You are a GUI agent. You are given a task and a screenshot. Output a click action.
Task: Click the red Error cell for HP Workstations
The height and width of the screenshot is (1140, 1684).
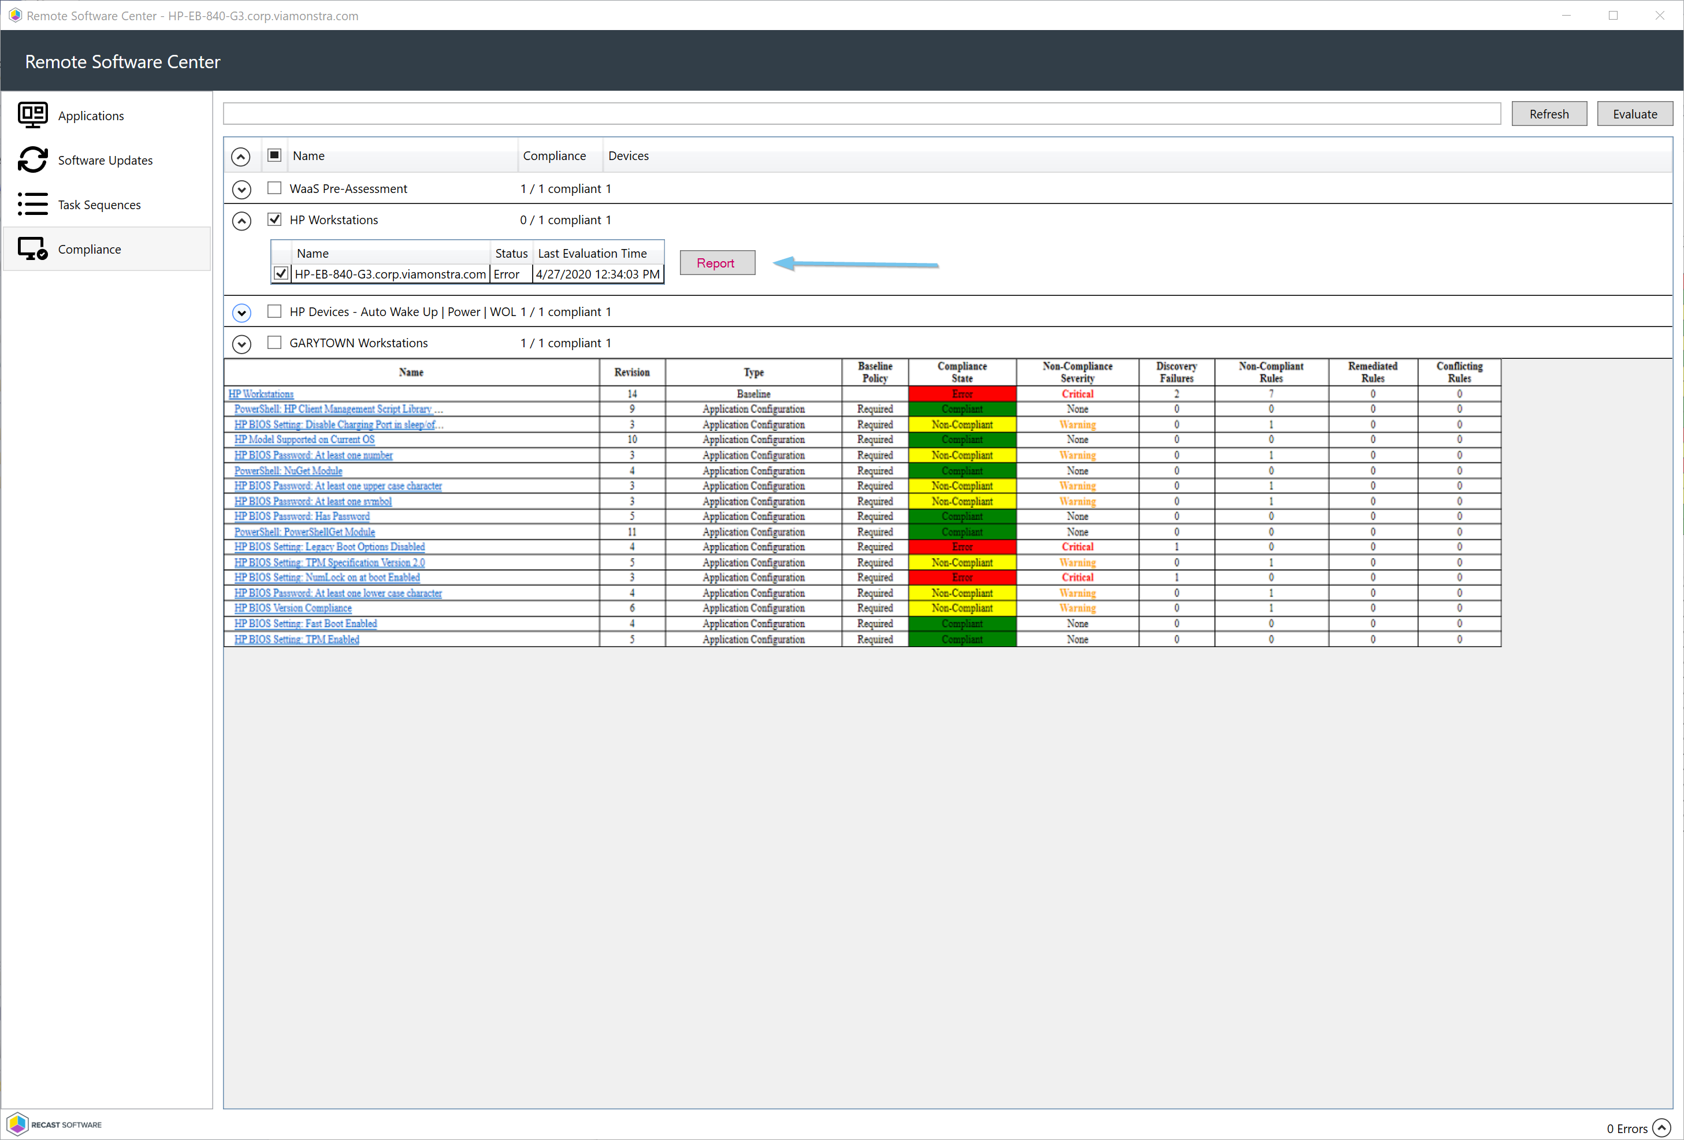(x=961, y=393)
